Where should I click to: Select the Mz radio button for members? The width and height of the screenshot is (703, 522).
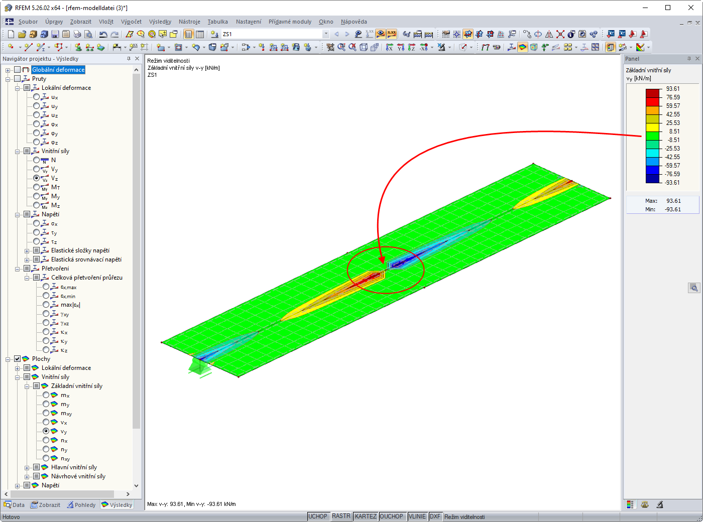[x=37, y=205]
